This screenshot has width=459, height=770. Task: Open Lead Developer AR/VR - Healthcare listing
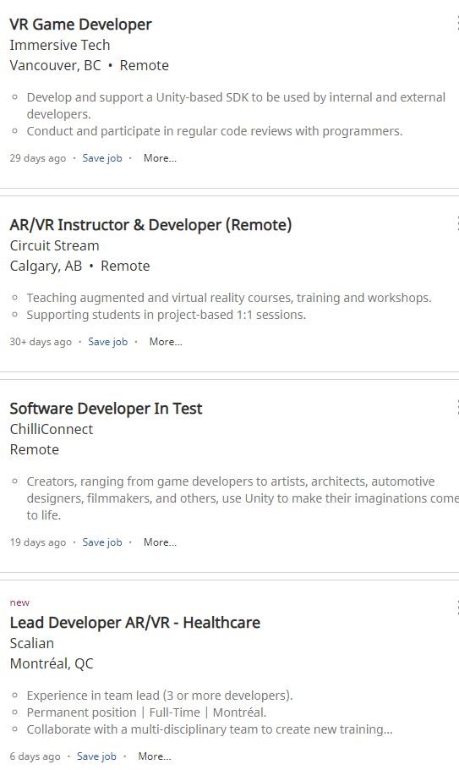click(135, 623)
